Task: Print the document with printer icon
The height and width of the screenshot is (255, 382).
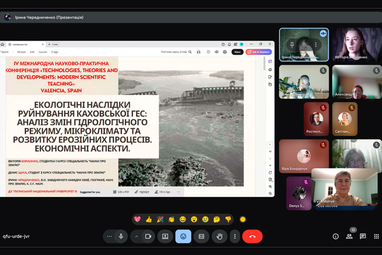Action: (225, 52)
